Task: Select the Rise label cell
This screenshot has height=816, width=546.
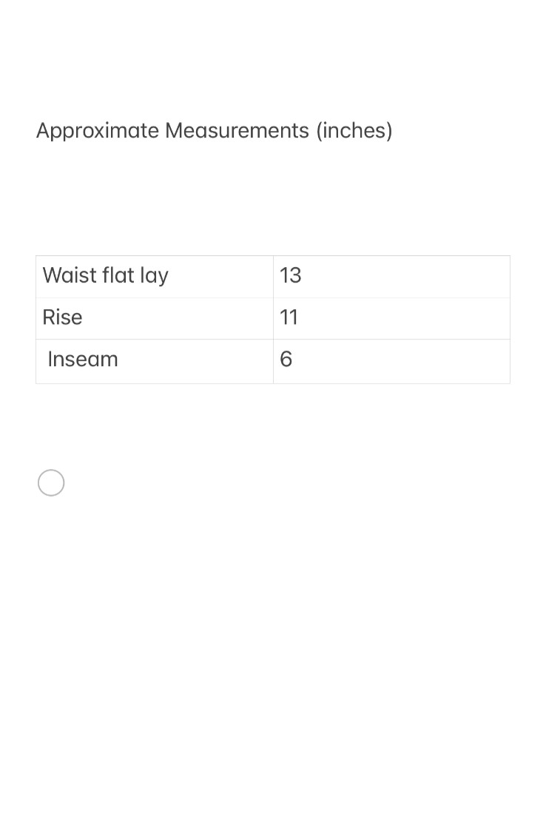Action: (154, 318)
